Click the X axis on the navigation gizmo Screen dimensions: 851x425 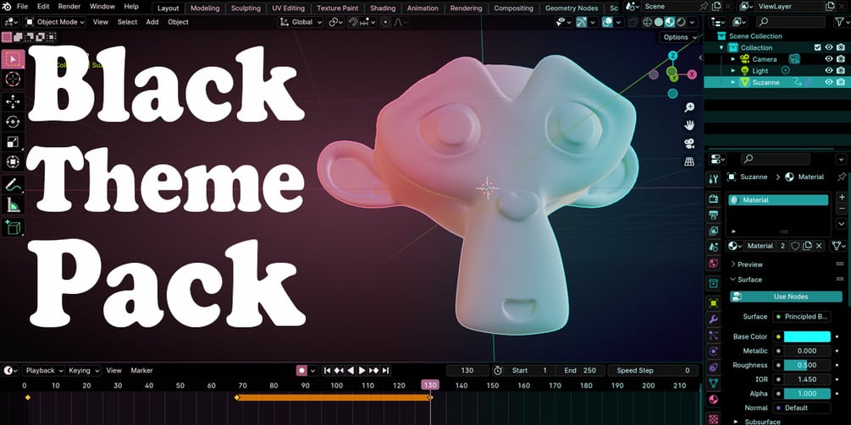[692, 74]
